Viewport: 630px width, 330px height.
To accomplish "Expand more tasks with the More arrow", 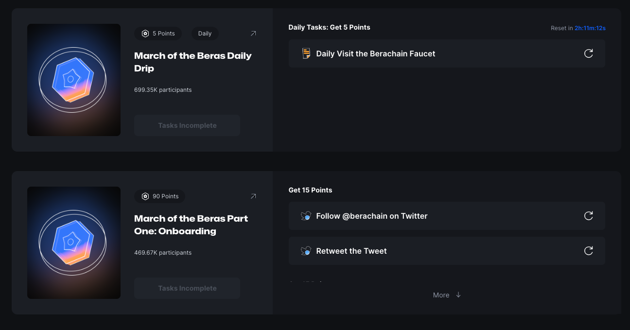I will tap(447, 295).
